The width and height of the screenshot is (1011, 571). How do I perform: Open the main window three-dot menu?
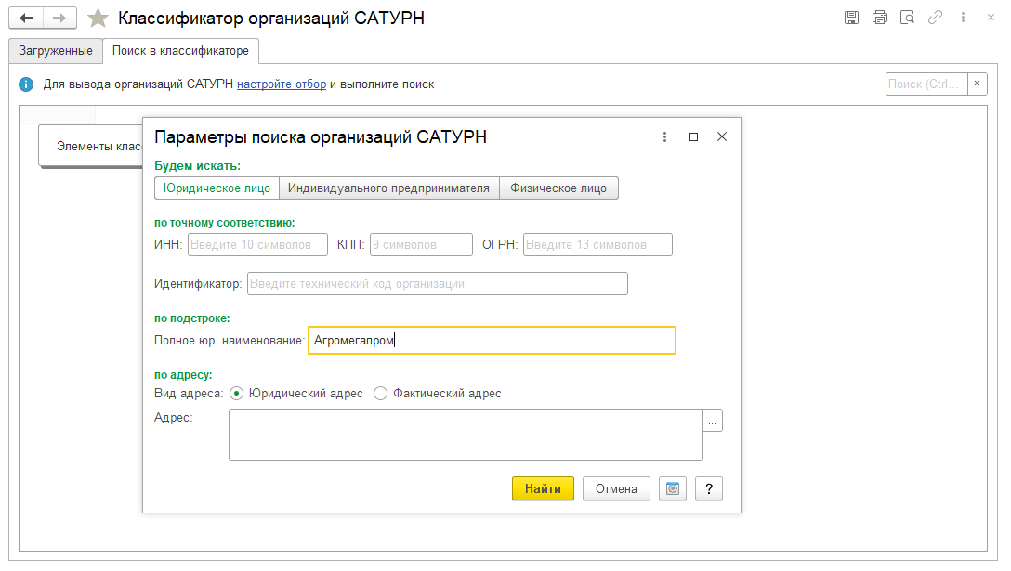point(964,18)
